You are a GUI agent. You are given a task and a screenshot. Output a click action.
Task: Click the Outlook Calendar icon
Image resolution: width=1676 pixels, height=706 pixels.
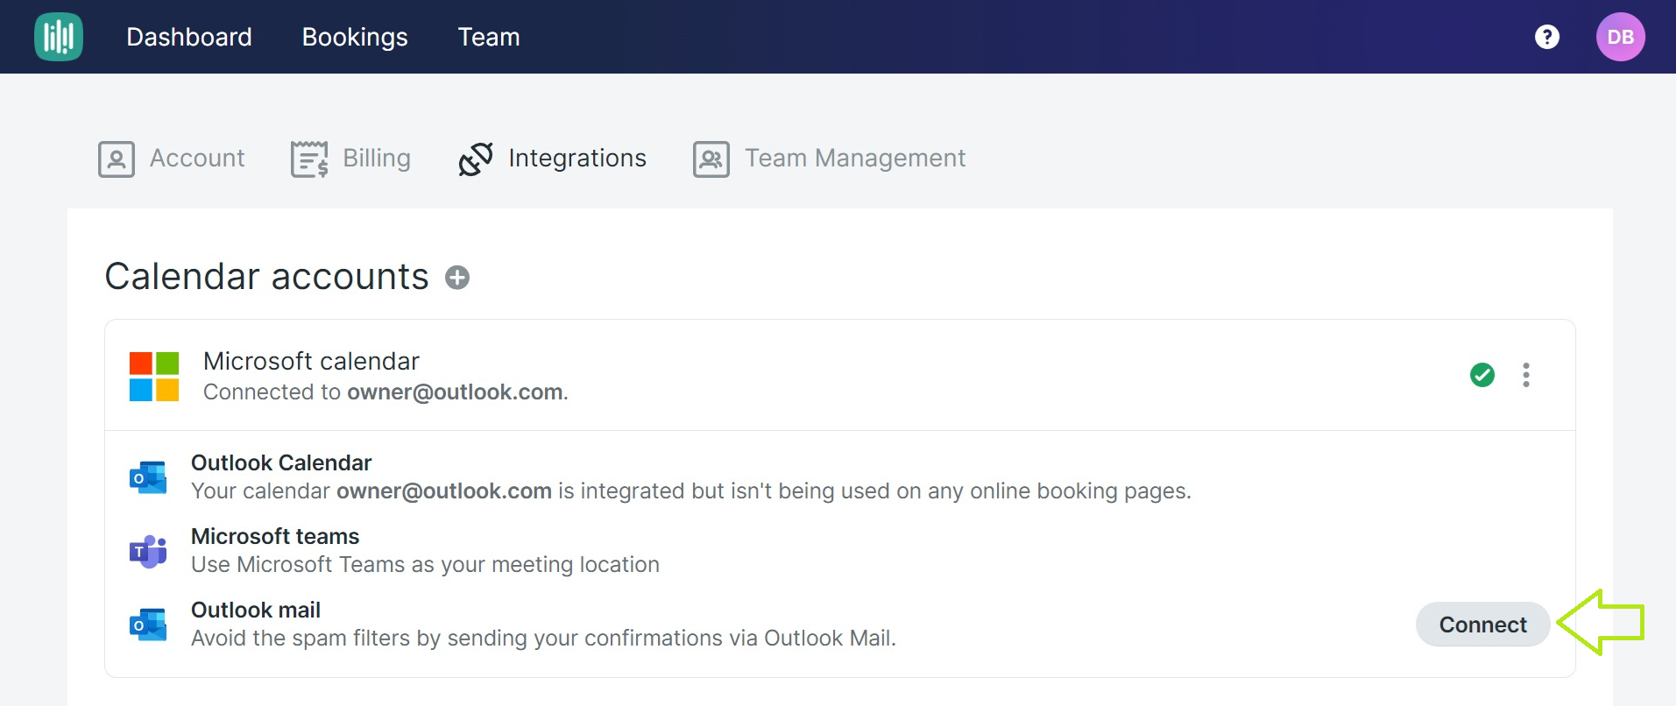click(148, 477)
